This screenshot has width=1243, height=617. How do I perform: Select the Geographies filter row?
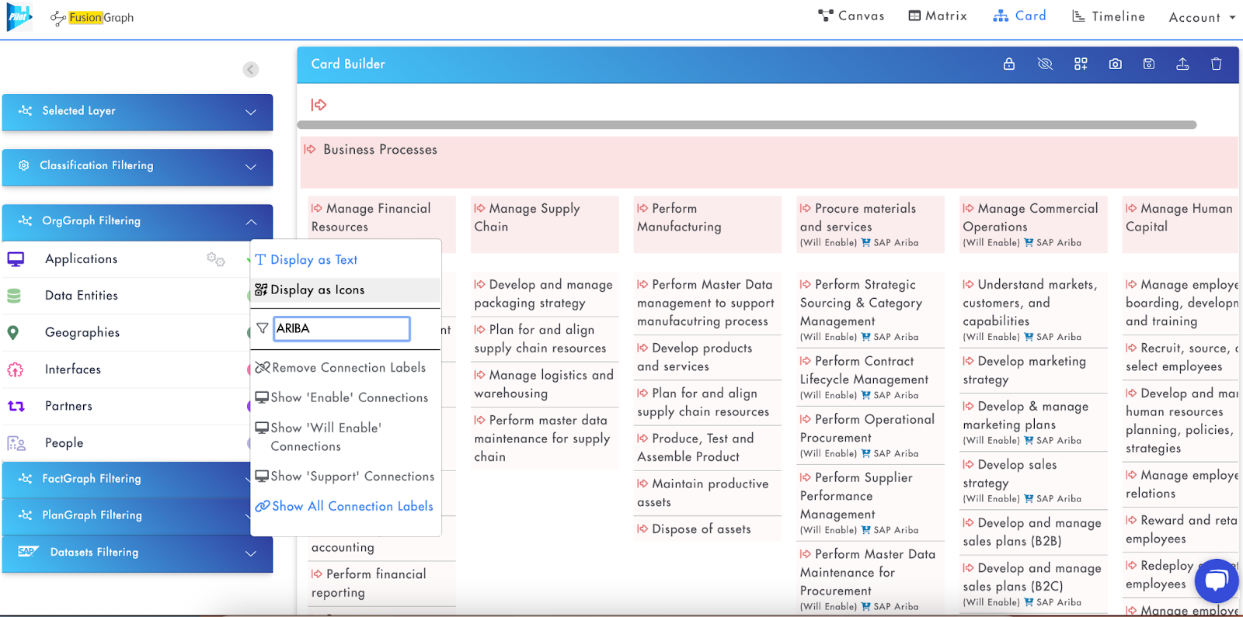tap(126, 333)
